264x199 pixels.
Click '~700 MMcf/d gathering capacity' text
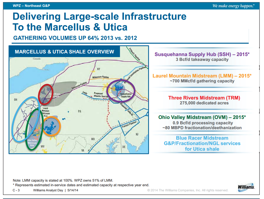202,81
